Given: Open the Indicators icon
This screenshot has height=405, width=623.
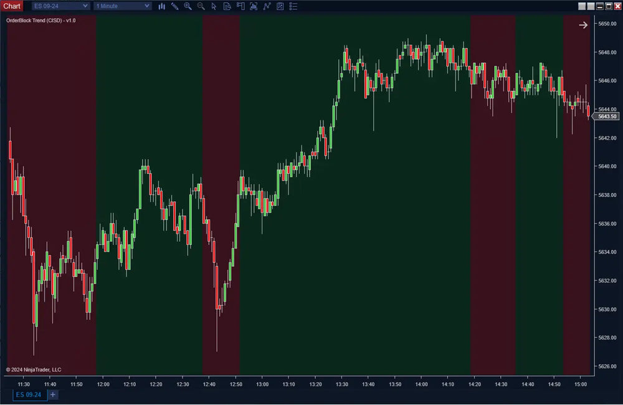Looking at the screenshot, I should [254, 6].
